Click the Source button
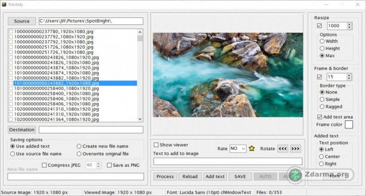 tap(22, 21)
